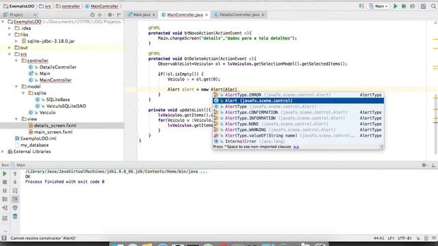
Task: Click the editor vertical scrollbar
Action: [x=435, y=124]
